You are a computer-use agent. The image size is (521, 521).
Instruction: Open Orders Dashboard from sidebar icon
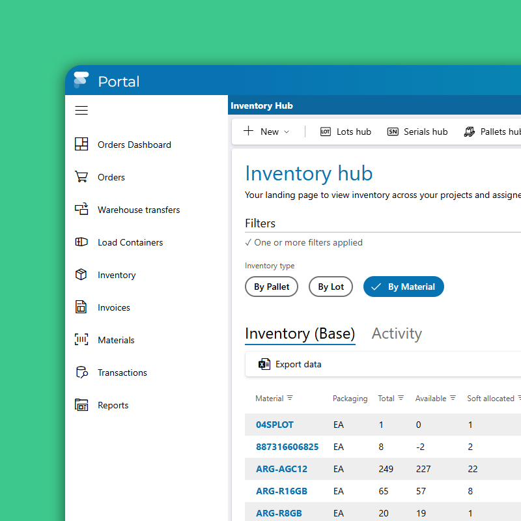coord(81,145)
